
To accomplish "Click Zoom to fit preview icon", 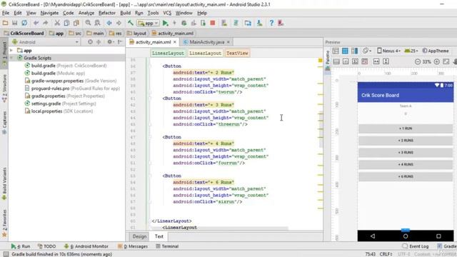I will pyautogui.click(x=446, y=61).
